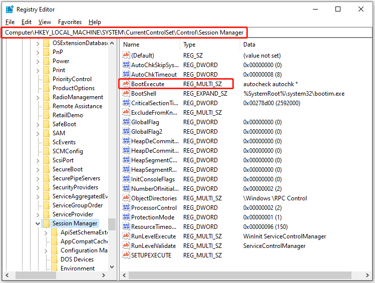The height and width of the screenshot is (283, 375).
Task: Click the tree pane vertical scrollbar thumb
Action: point(112,224)
